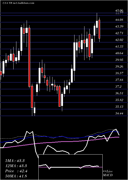The width and height of the screenshot is (128, 180).
Task: Click the '<<Live MACD' label
Action: 108,173
